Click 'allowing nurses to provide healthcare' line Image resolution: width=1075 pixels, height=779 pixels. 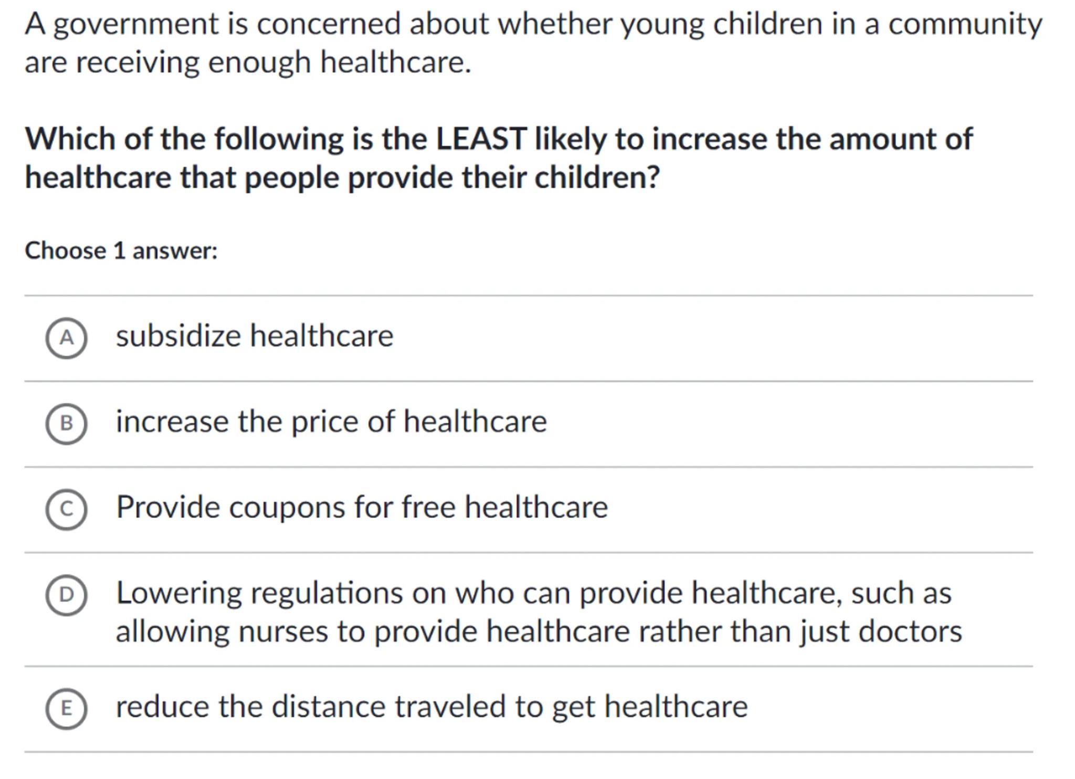[539, 631]
